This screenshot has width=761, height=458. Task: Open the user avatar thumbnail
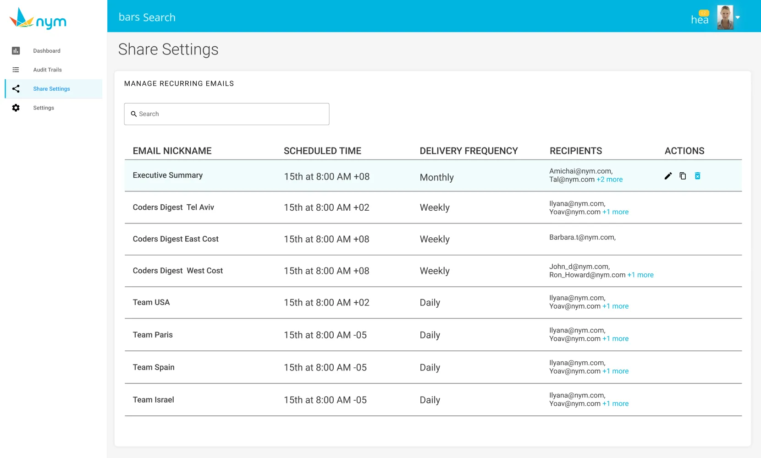pyautogui.click(x=725, y=17)
